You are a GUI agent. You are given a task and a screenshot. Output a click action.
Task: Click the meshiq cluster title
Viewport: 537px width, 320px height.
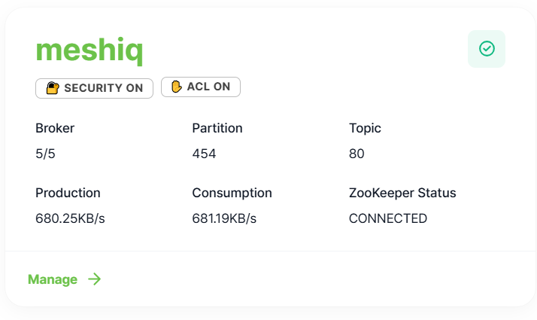(89, 50)
